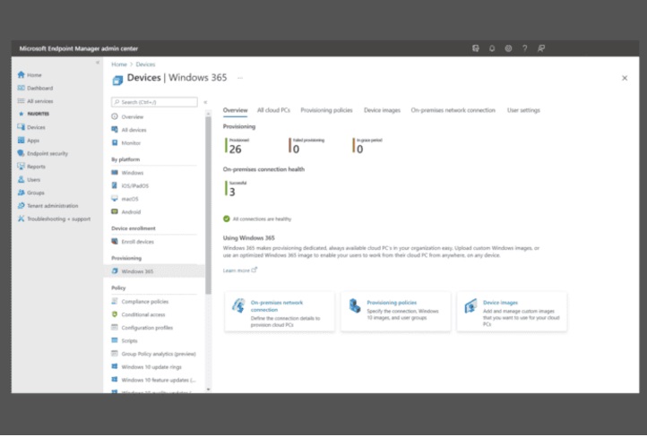This screenshot has height=437, width=647.
Task: Open Devices in the left favorites list
Action: (x=31, y=127)
